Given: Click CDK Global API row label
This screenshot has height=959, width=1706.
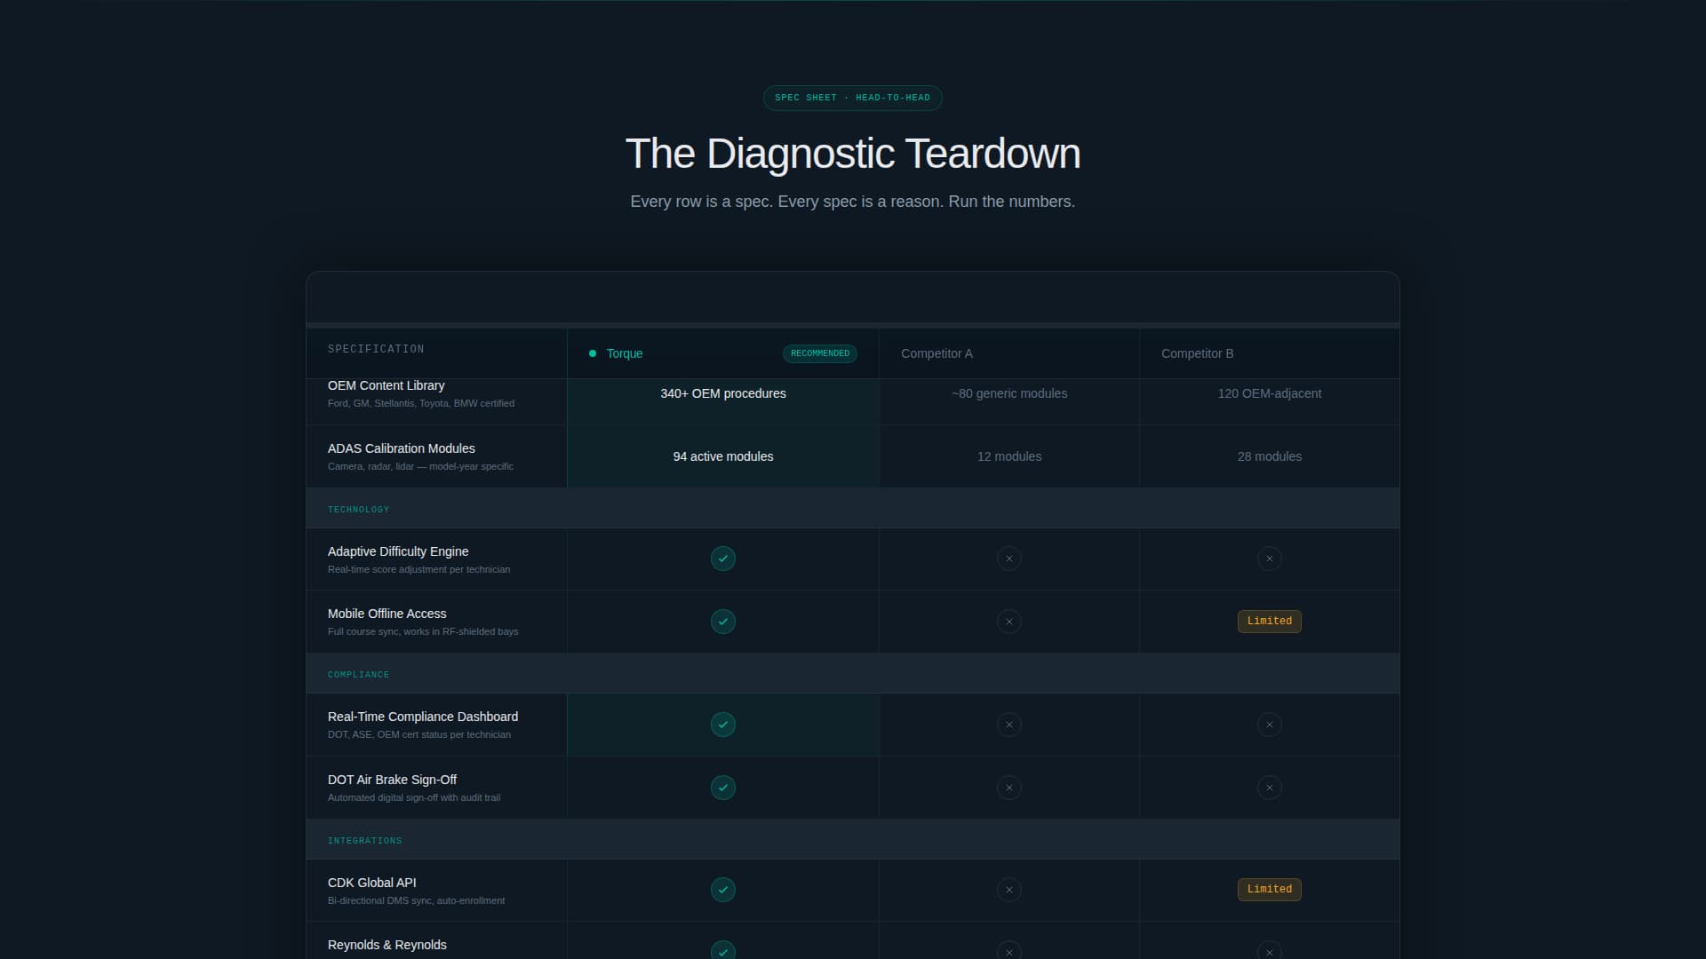Looking at the screenshot, I should tap(371, 883).
